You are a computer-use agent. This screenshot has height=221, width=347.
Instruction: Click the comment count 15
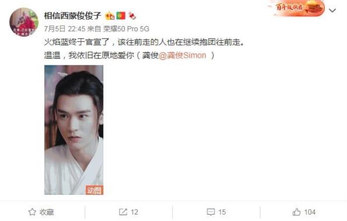click(222, 212)
